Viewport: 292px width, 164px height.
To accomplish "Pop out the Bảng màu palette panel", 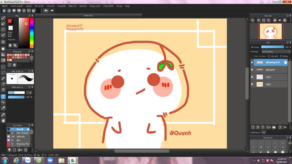I will pyautogui.click(x=29, y=51).
